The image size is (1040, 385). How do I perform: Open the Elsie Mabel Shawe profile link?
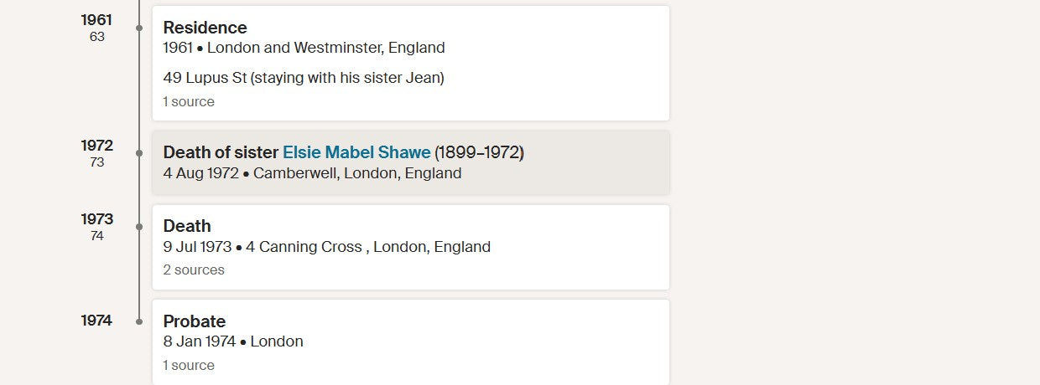click(x=356, y=152)
